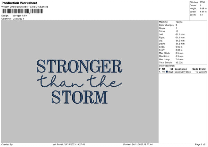Click the Left value 61.1 mm
Screen dimensions: 208x147
click(x=180, y=34)
